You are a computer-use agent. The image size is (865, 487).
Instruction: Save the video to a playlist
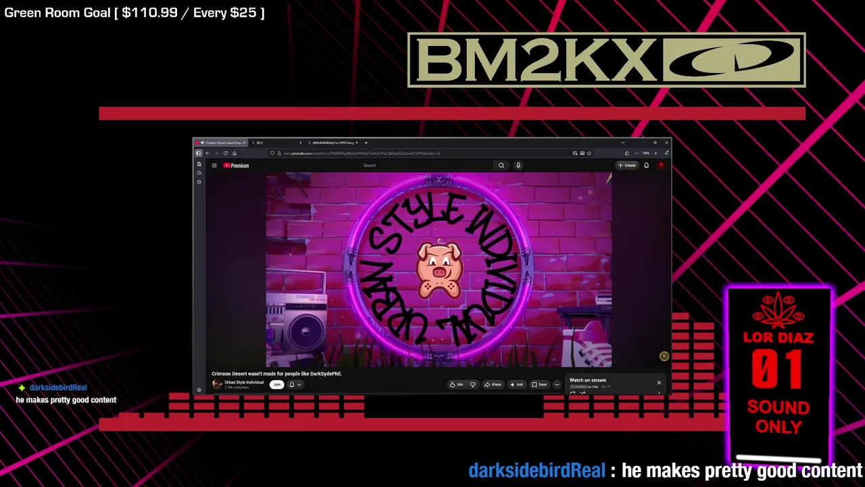point(539,385)
